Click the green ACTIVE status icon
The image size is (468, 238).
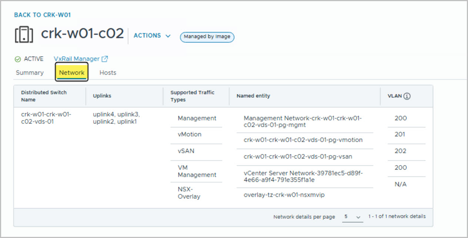pyautogui.click(x=17, y=59)
